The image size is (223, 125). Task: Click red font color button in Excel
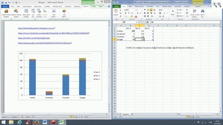pos(136,16)
